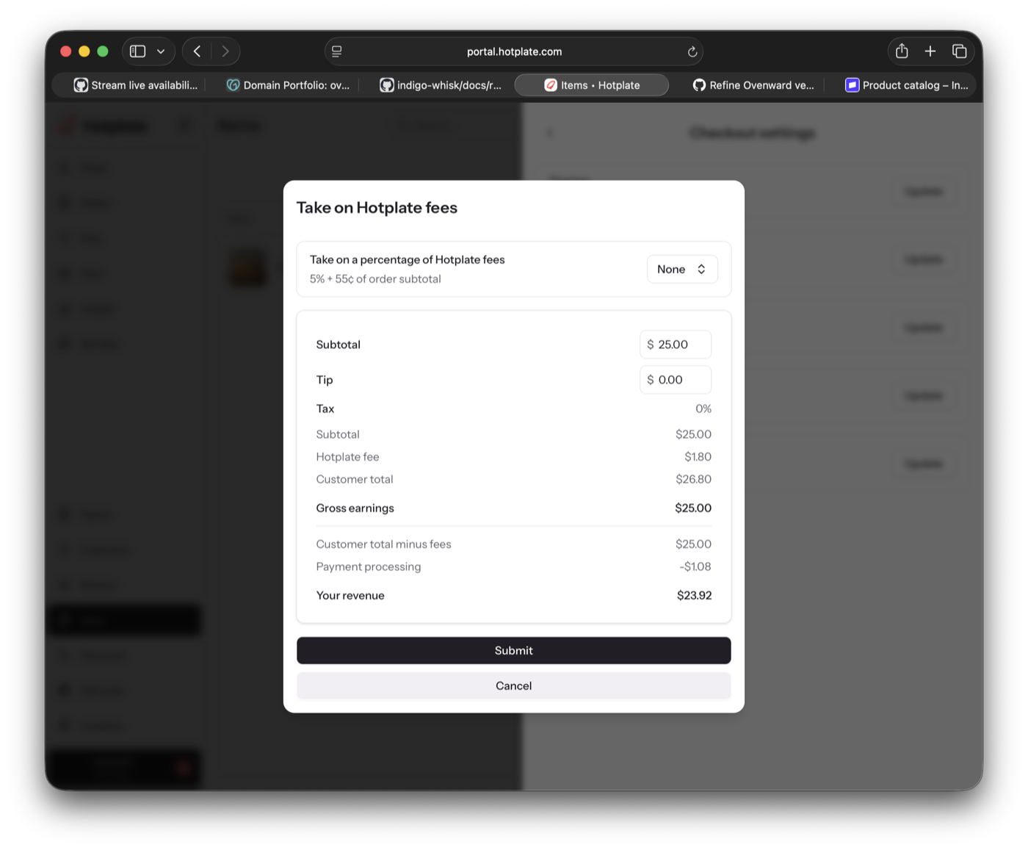
Task: Click Your revenue $23.92 value
Action: [694, 595]
